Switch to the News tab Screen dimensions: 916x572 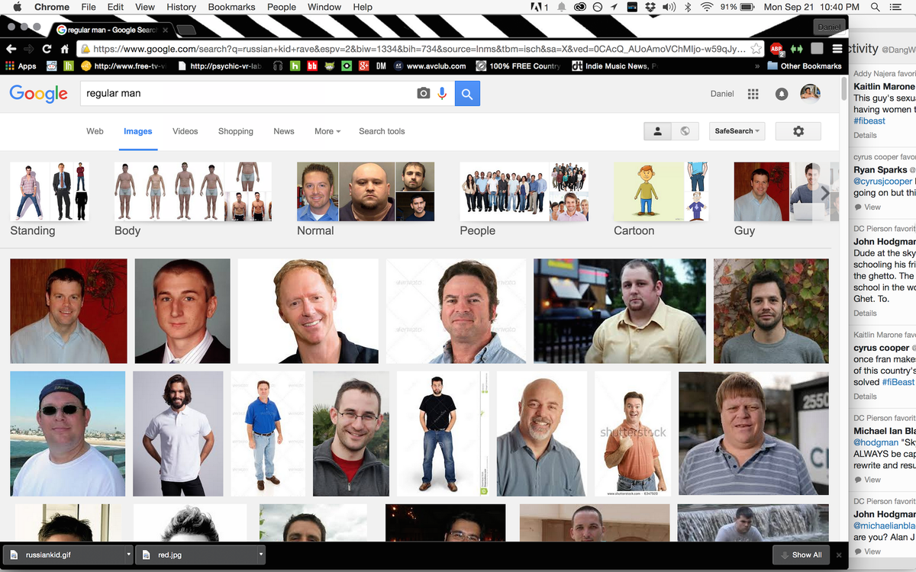click(284, 131)
